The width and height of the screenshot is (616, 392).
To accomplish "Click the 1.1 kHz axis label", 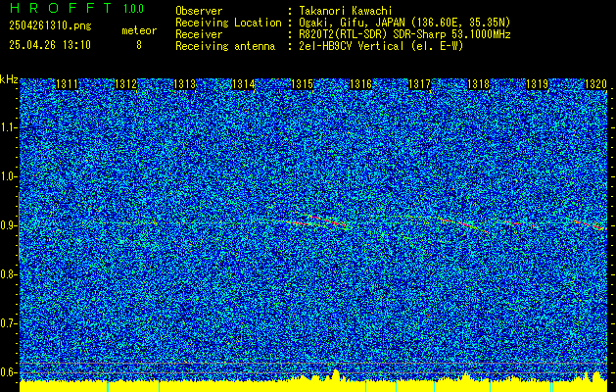I will (x=8, y=127).
